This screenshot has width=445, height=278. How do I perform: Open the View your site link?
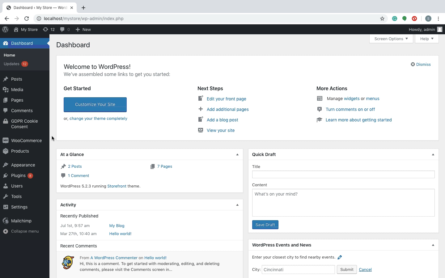[x=221, y=130]
